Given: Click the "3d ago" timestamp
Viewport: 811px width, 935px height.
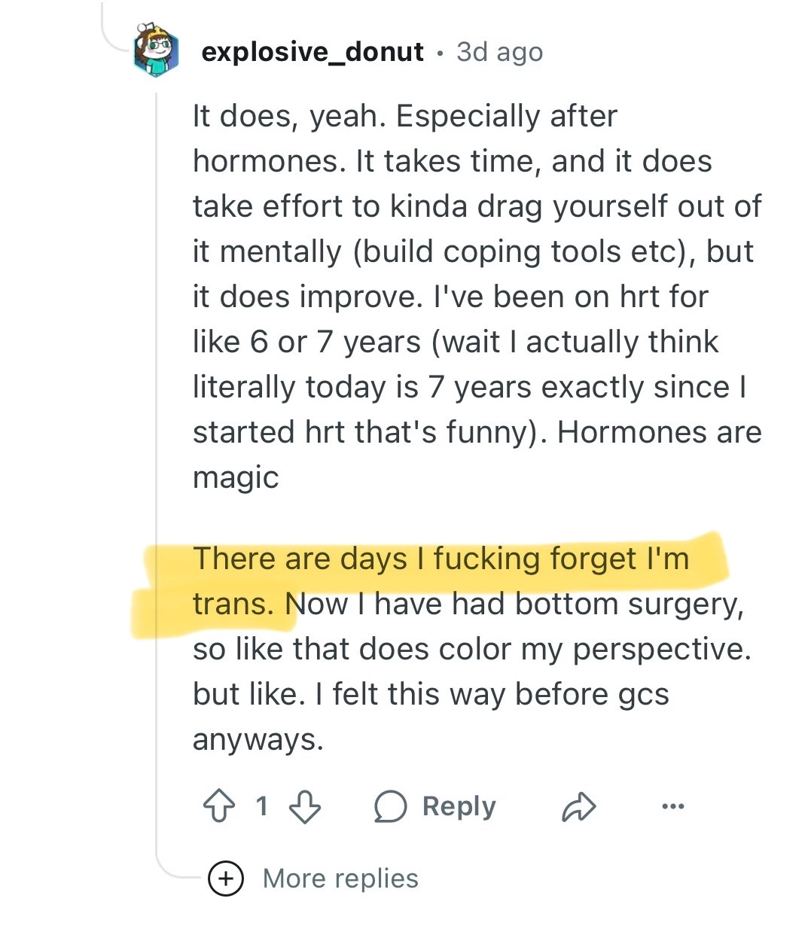Looking at the screenshot, I should tap(499, 52).
